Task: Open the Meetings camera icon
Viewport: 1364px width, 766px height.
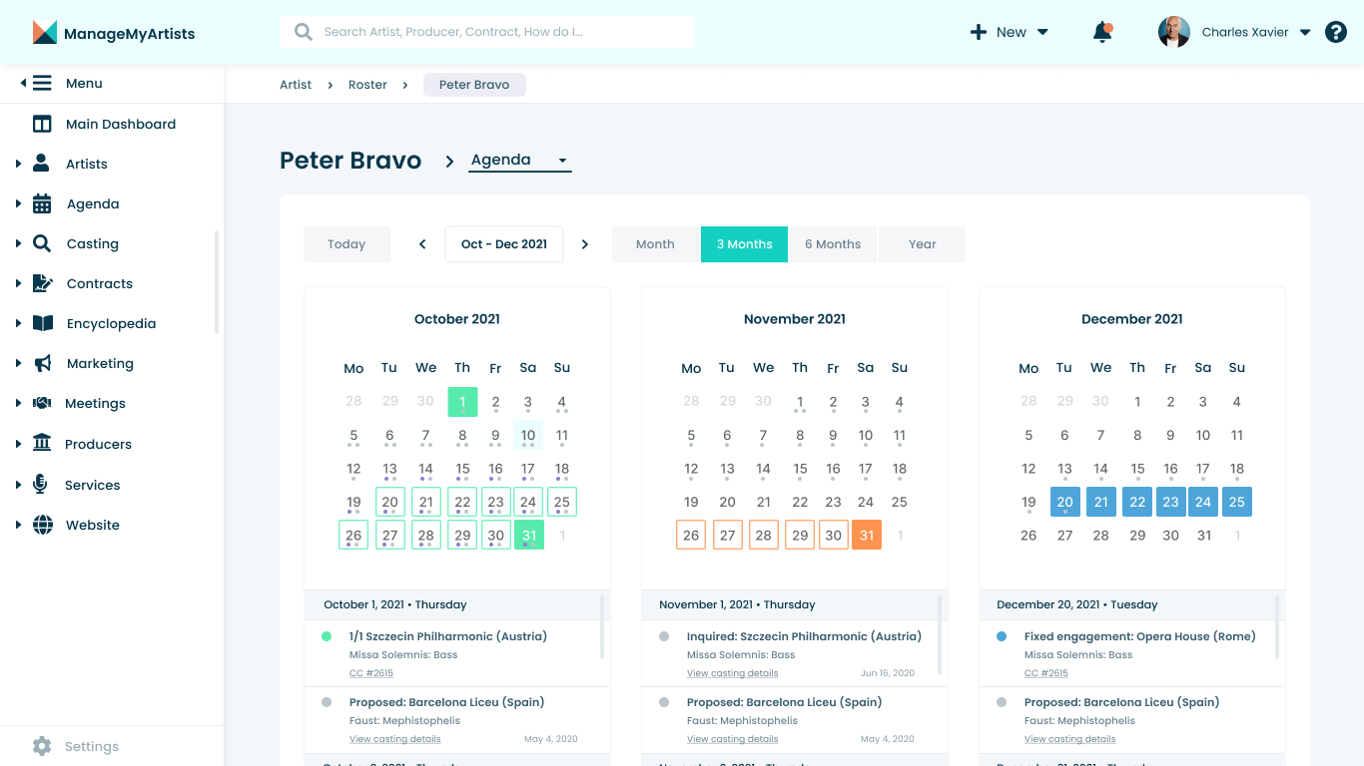Action: pyautogui.click(x=41, y=403)
